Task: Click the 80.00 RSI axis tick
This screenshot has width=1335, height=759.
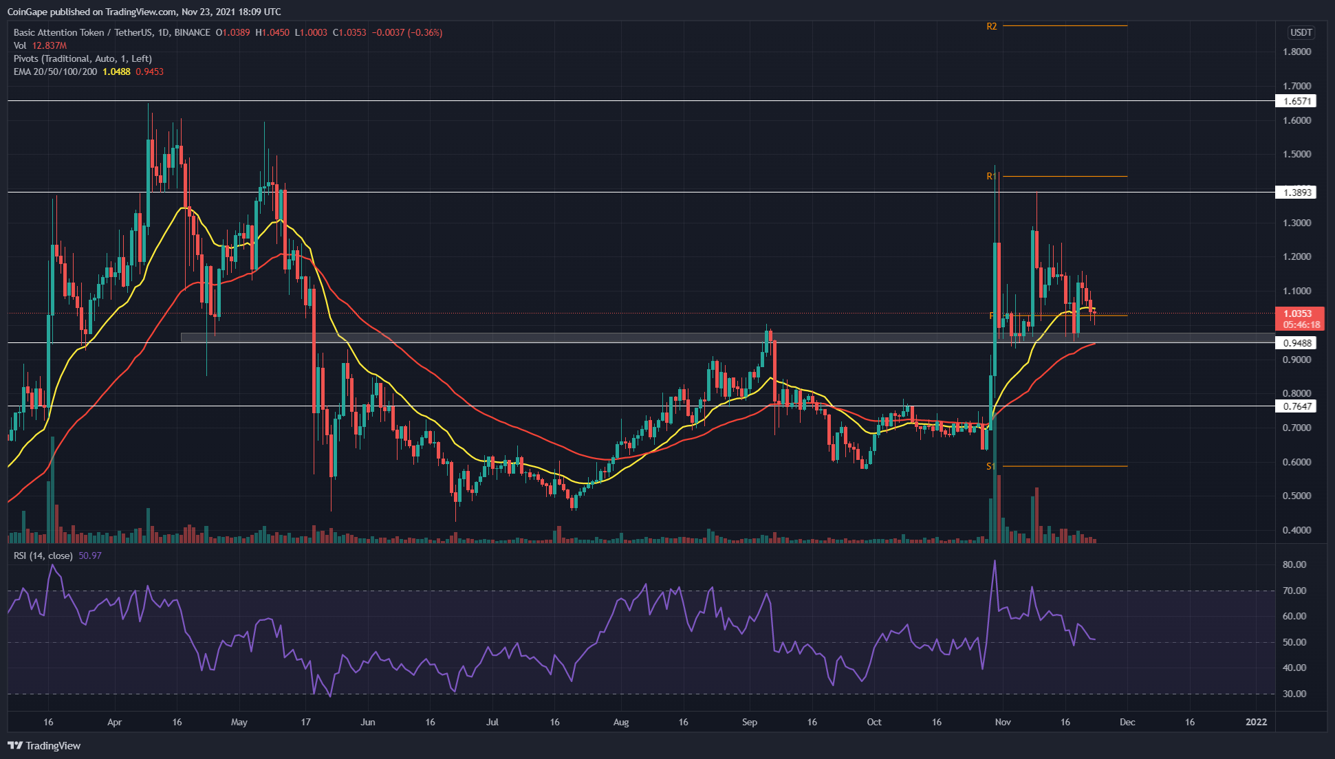Action: click(1295, 564)
